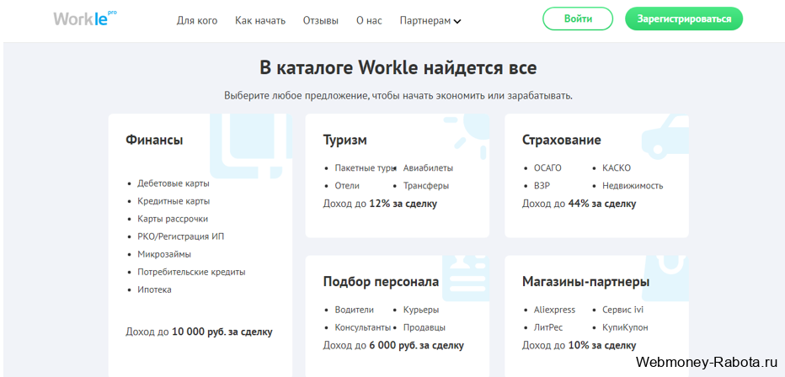
Task: Click the Workle pro logo
Action: pyautogui.click(x=85, y=19)
